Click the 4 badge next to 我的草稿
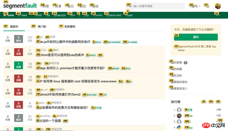228x131 pixels. coord(186,63)
